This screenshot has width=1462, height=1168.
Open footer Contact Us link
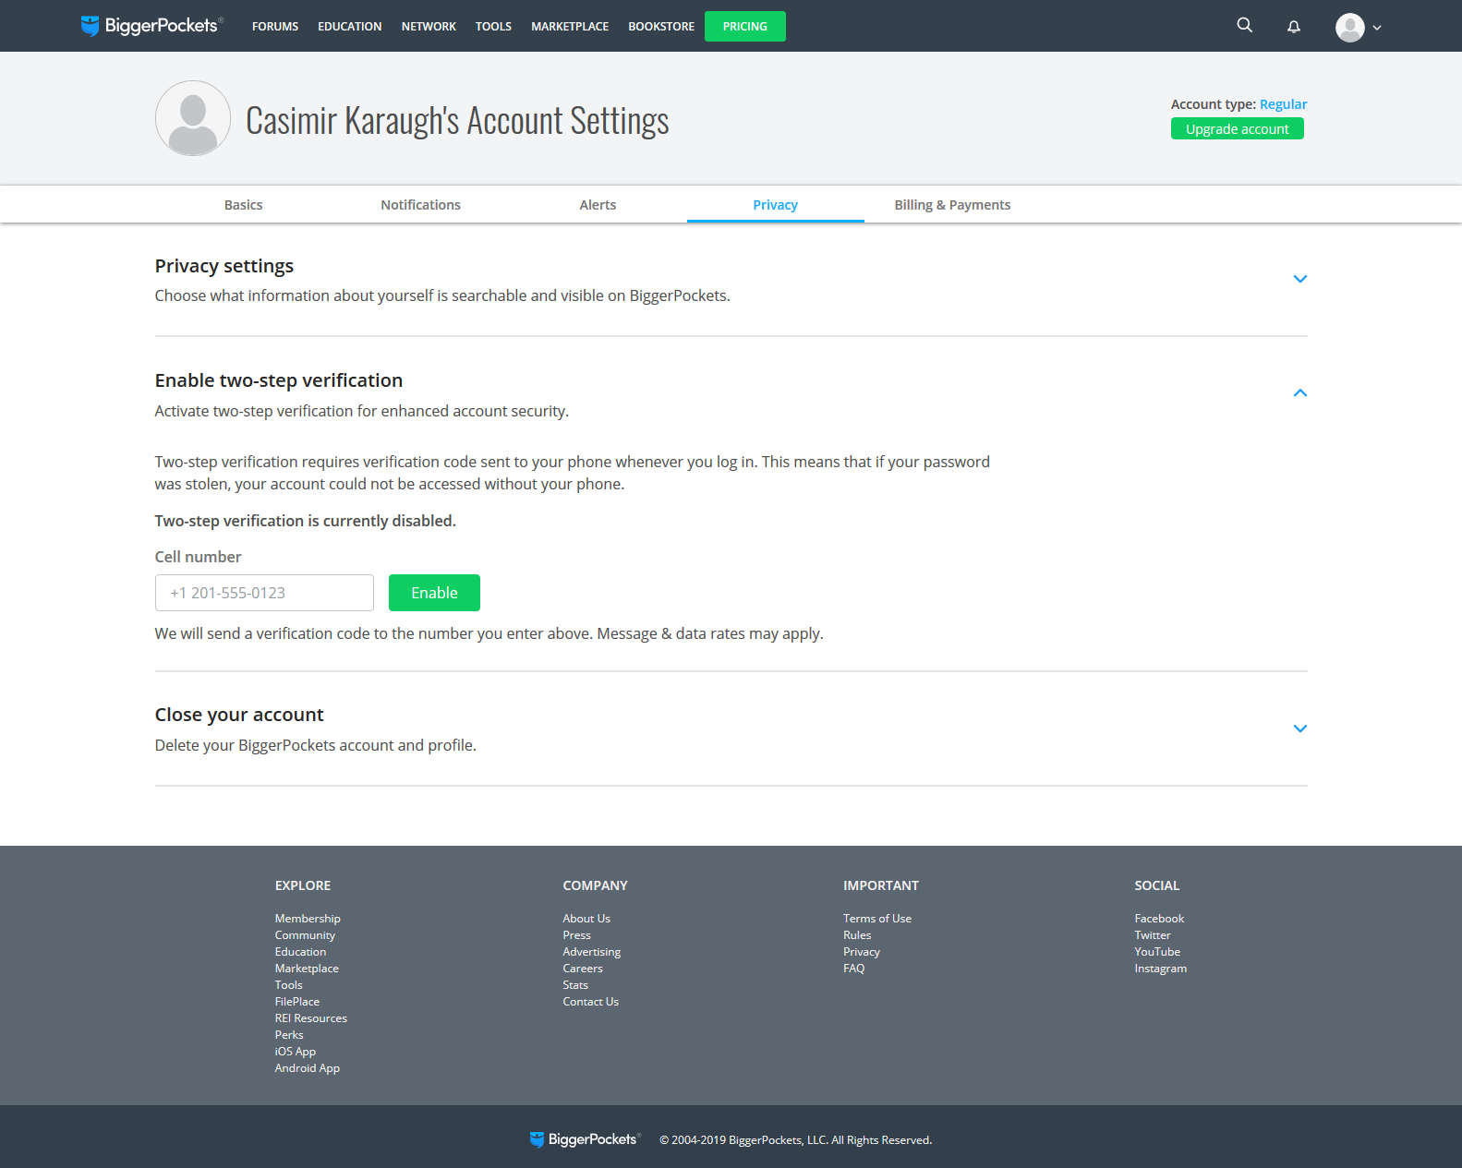[x=591, y=1002]
